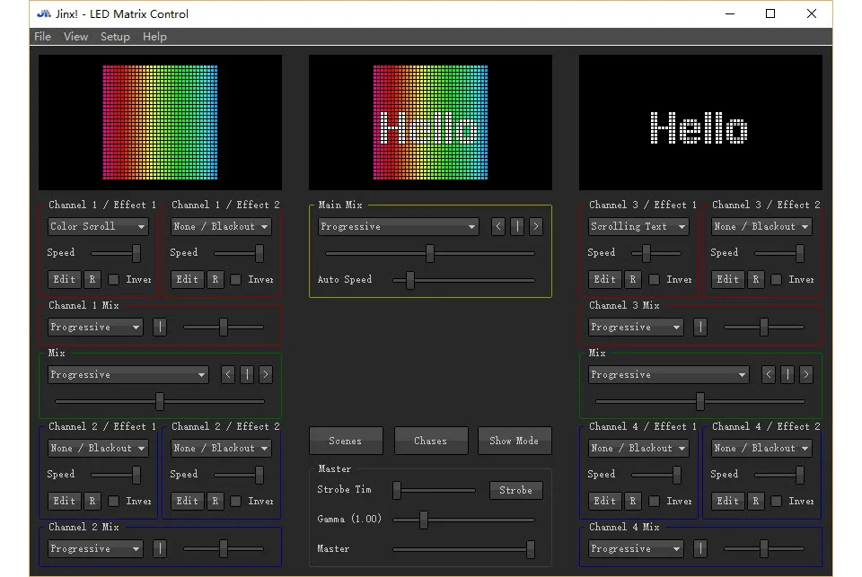862x577 pixels.
Task: Click the right arrow in the right-side Mix panel
Action: click(806, 375)
